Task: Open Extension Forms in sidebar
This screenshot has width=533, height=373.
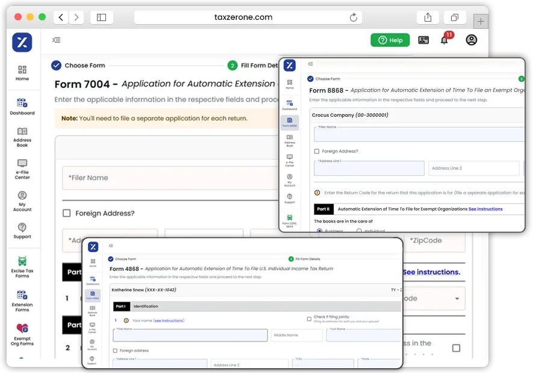Action: [22, 299]
